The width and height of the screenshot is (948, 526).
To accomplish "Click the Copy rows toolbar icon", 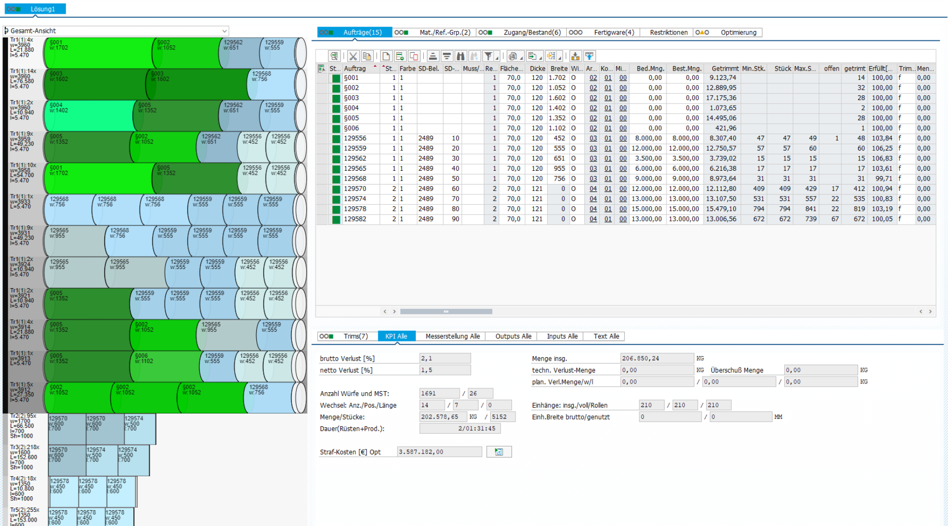I will click(x=367, y=56).
